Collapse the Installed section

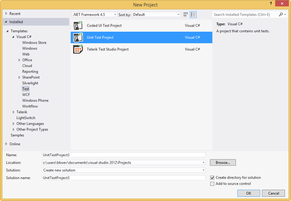[x=6, y=22]
